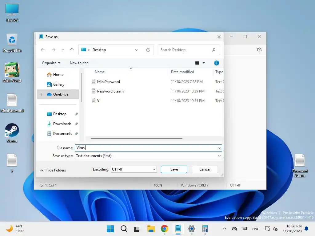Open Settings app from taskbar
Viewport: 315px width, 236px height.
click(191, 229)
